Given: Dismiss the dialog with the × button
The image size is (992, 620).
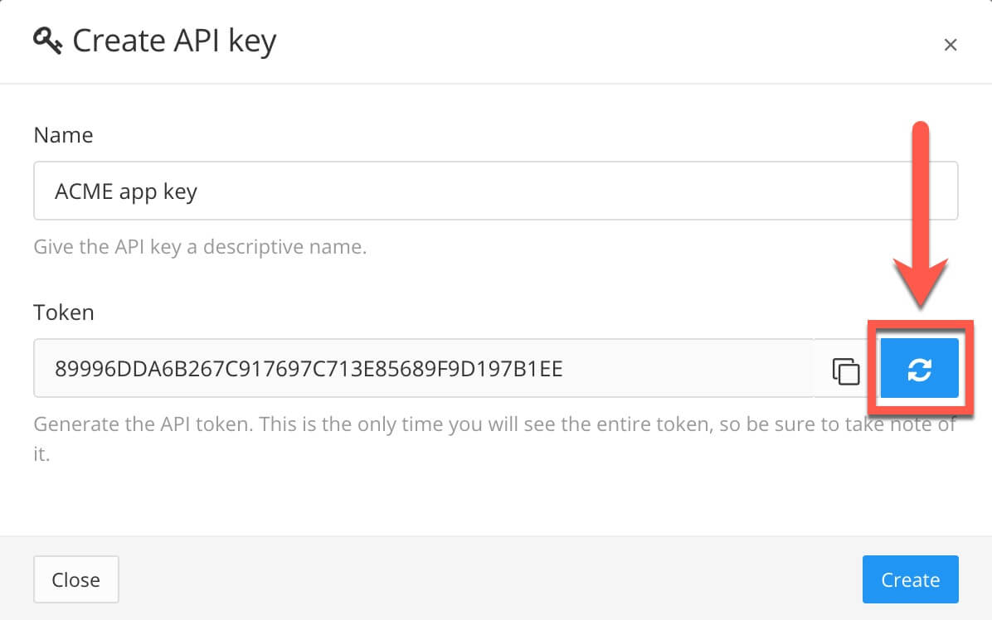Looking at the screenshot, I should [951, 45].
